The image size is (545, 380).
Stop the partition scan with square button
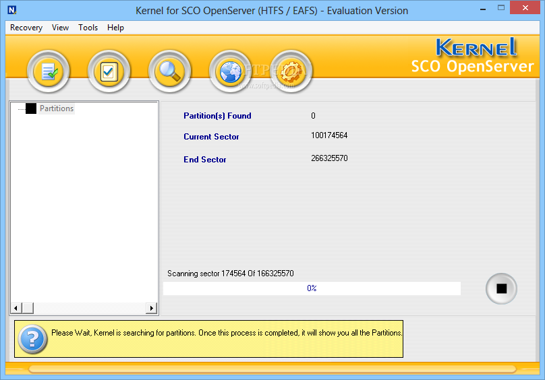point(501,288)
